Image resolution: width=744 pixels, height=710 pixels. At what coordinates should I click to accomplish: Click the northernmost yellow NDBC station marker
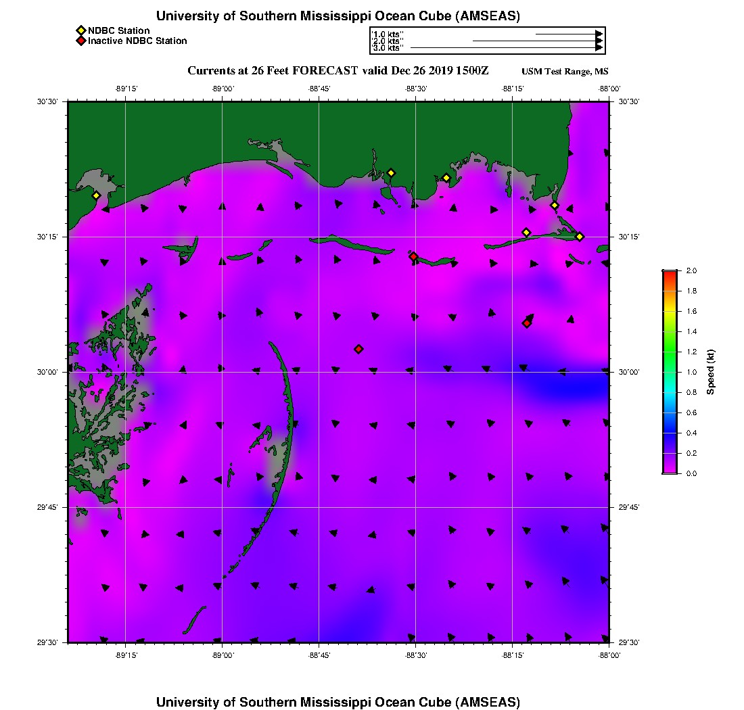[390, 173]
